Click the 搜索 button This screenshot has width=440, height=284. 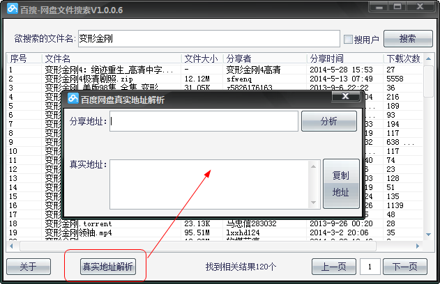click(x=408, y=39)
